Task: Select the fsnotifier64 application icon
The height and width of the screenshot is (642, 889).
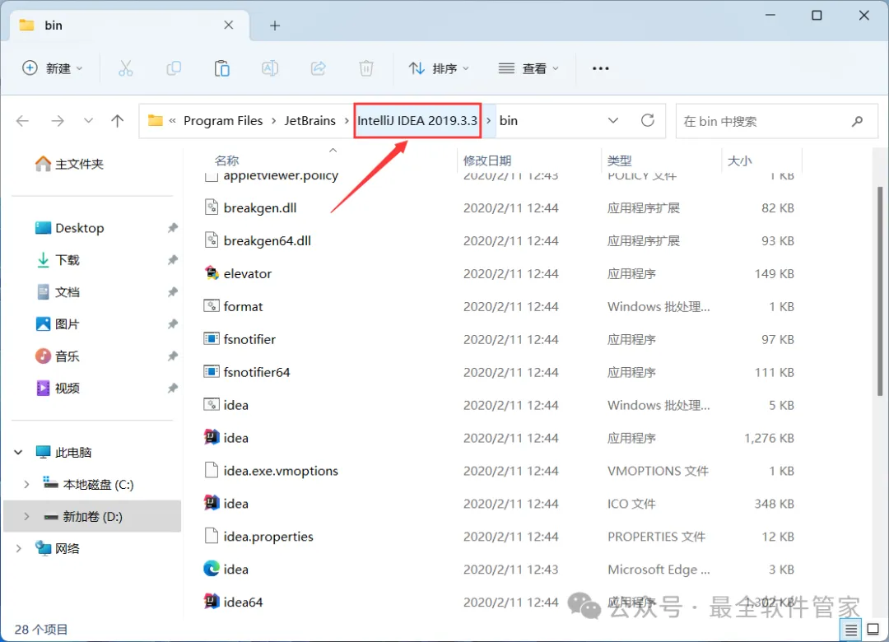Action: click(x=212, y=372)
